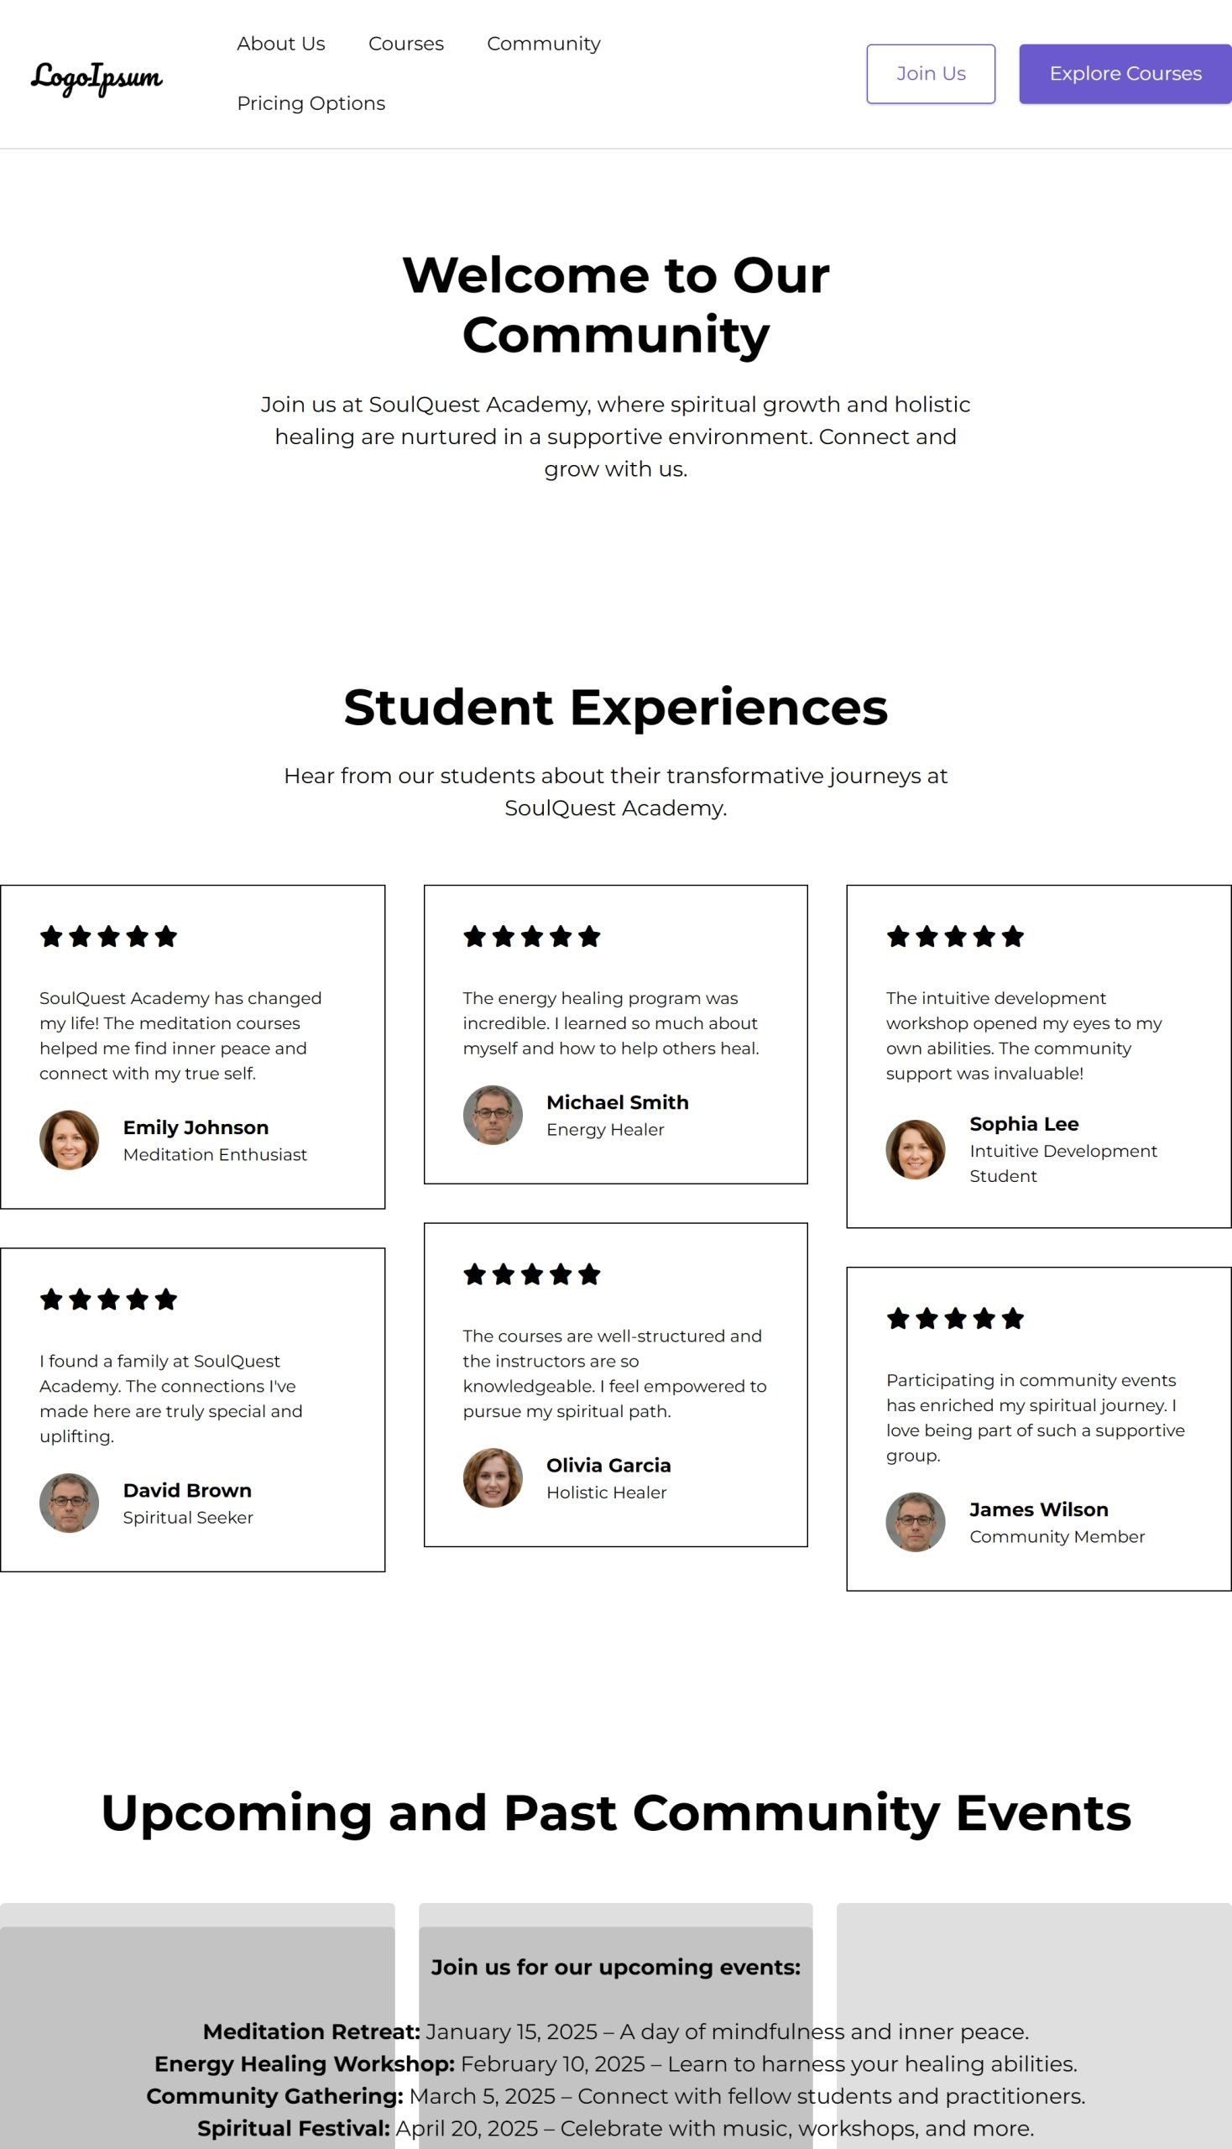This screenshot has width=1232, height=2149.
Task: Click the Explore Courses button
Action: click(x=1125, y=74)
